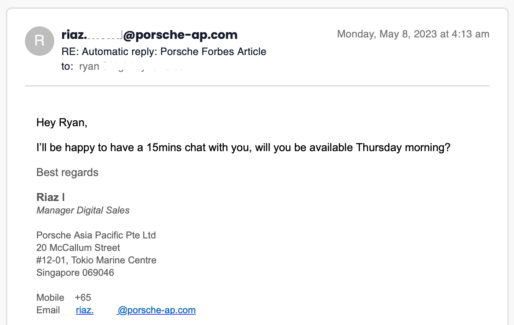Click the date Monday, May 8, 2023 timestamp
Image resolution: width=514 pixels, height=325 pixels.
tap(413, 34)
